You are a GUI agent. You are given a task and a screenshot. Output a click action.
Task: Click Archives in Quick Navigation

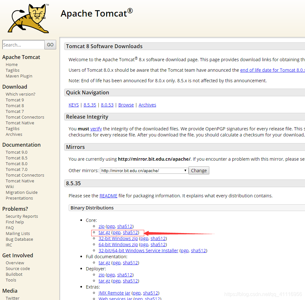(147, 105)
